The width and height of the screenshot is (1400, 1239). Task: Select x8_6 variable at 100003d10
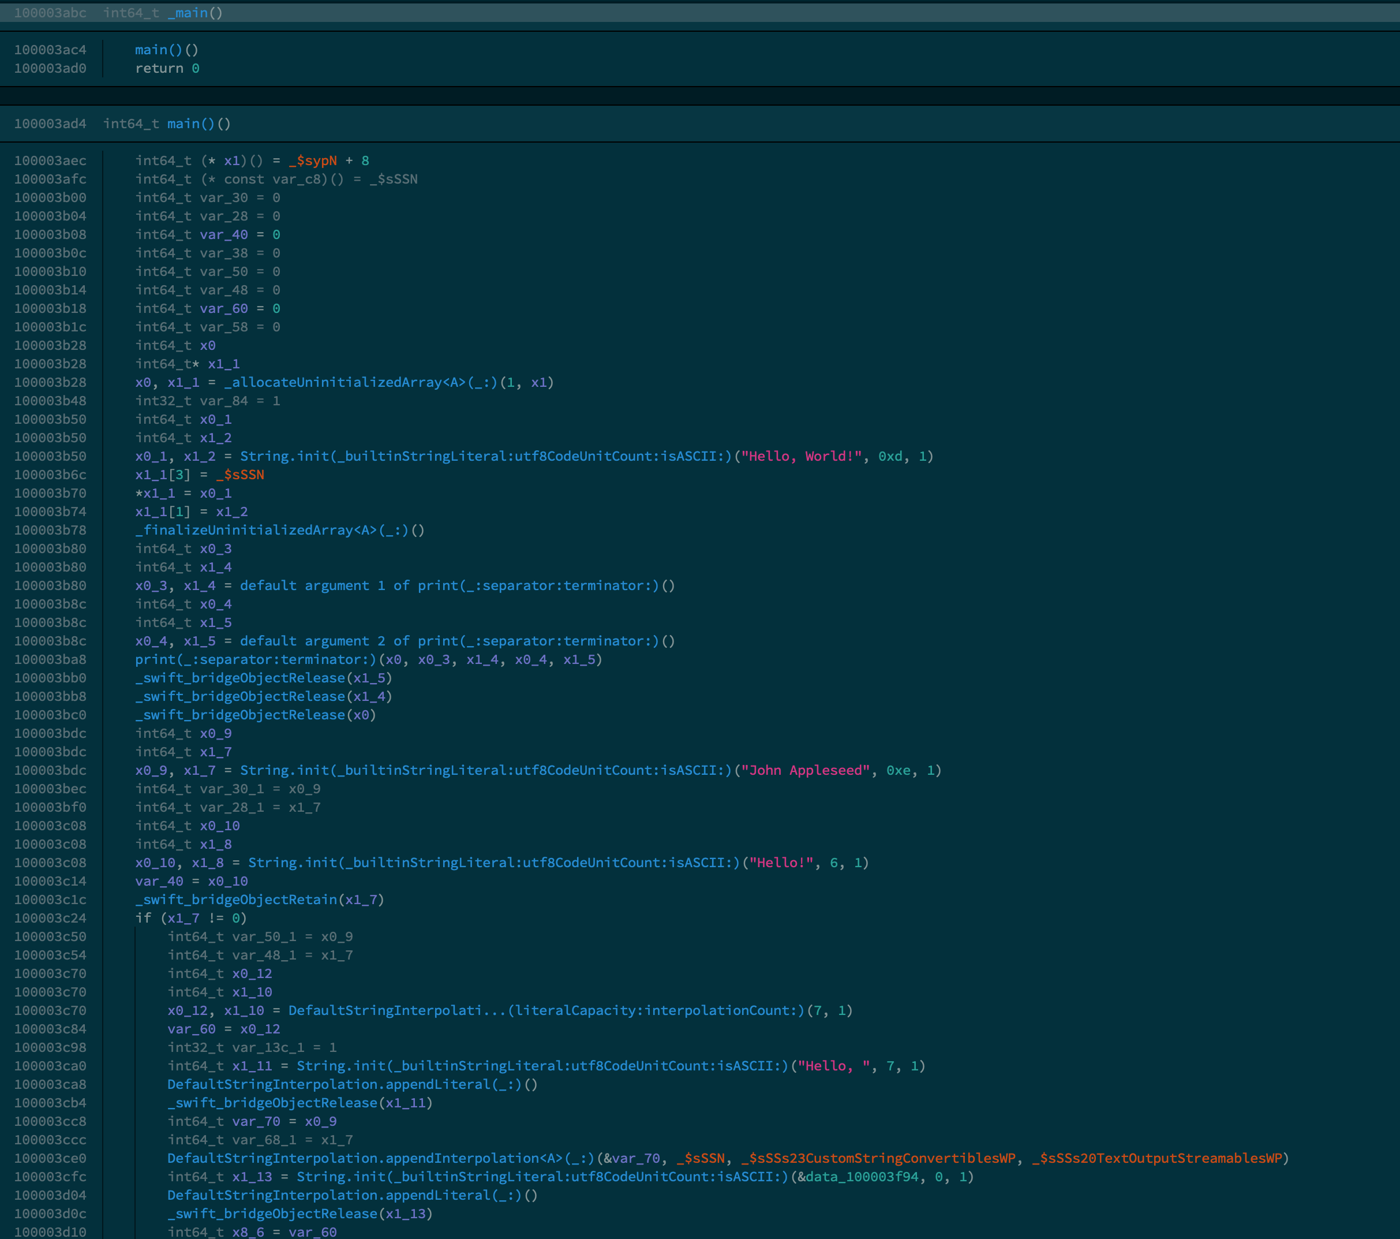[x=247, y=1233]
